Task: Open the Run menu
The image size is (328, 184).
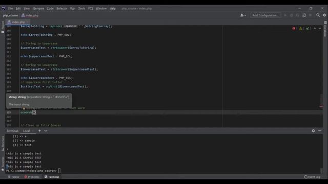Action: coord(73,9)
